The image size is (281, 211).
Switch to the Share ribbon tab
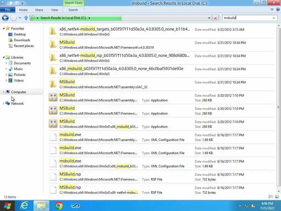(39, 10)
